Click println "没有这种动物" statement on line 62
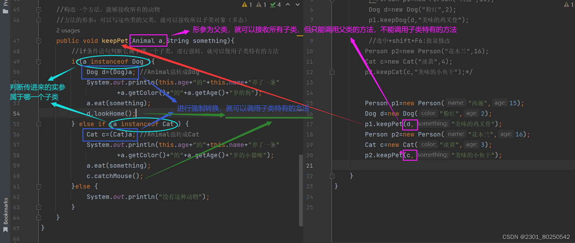The image size is (575, 243). tap(148, 197)
